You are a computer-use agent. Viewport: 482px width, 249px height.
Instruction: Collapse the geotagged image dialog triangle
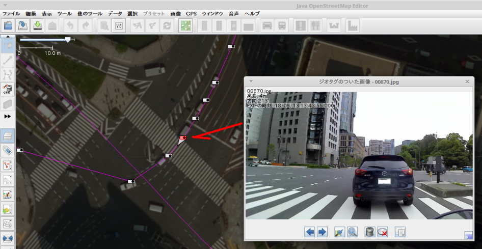point(251,81)
